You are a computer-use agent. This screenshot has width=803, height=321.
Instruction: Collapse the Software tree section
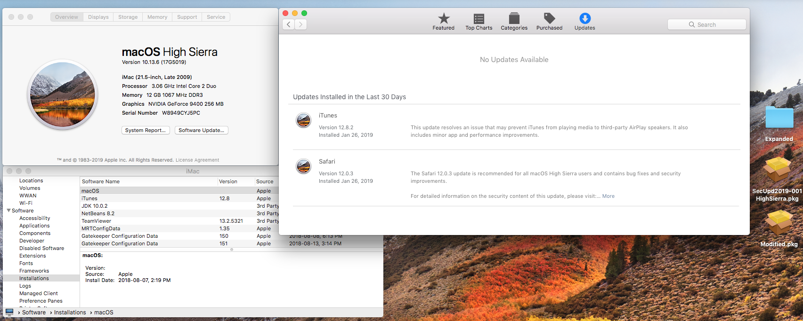(x=8, y=211)
